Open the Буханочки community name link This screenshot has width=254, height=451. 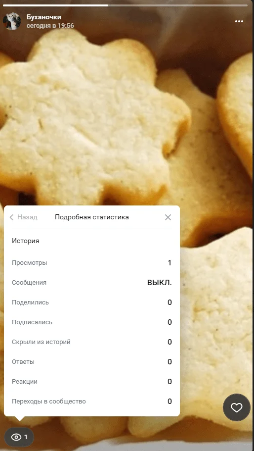(44, 17)
